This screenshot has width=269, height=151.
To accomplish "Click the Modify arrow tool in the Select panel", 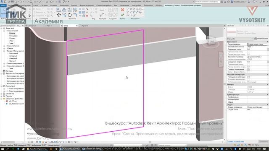I will (x=4, y=12).
